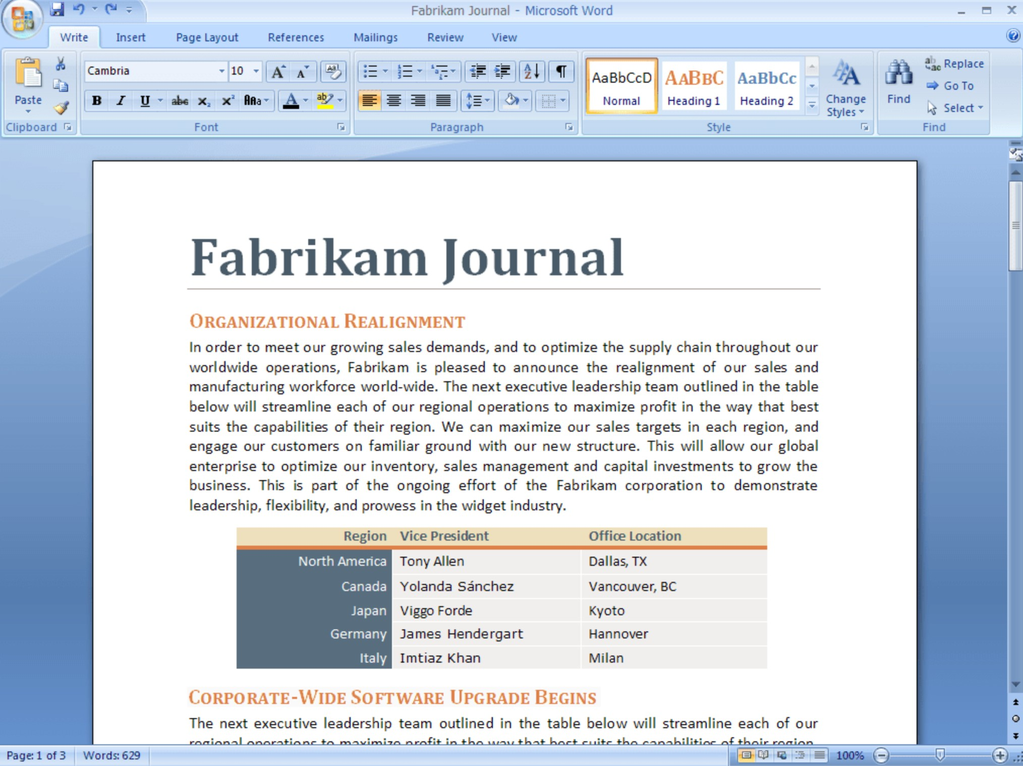Screen dimensions: 1023x766
Task: Switch to Full Screen Reading view
Action: 764,755
